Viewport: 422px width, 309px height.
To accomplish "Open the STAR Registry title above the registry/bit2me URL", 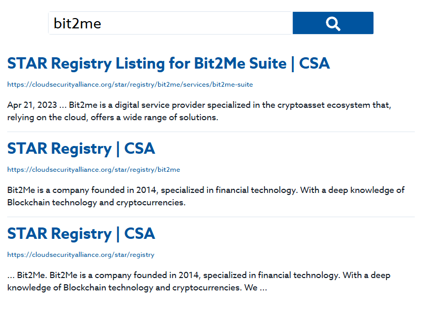I will click(x=81, y=149).
